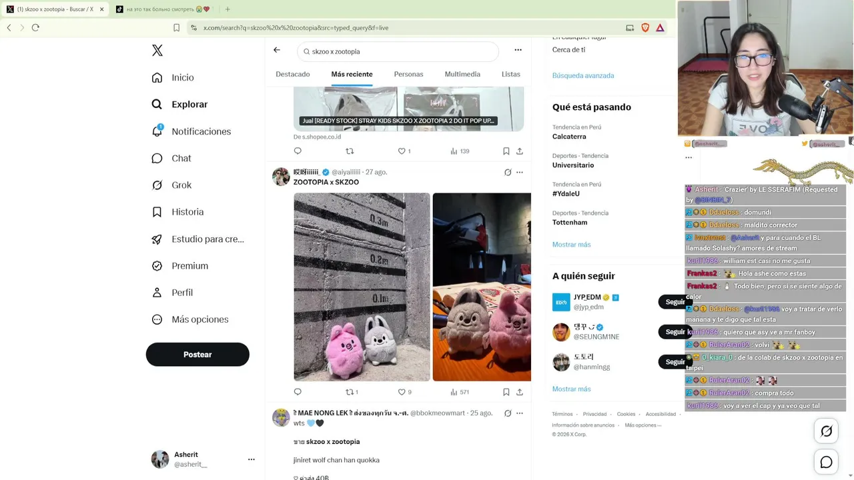Switch to the Personas tab
This screenshot has width=854, height=480.
coord(408,74)
